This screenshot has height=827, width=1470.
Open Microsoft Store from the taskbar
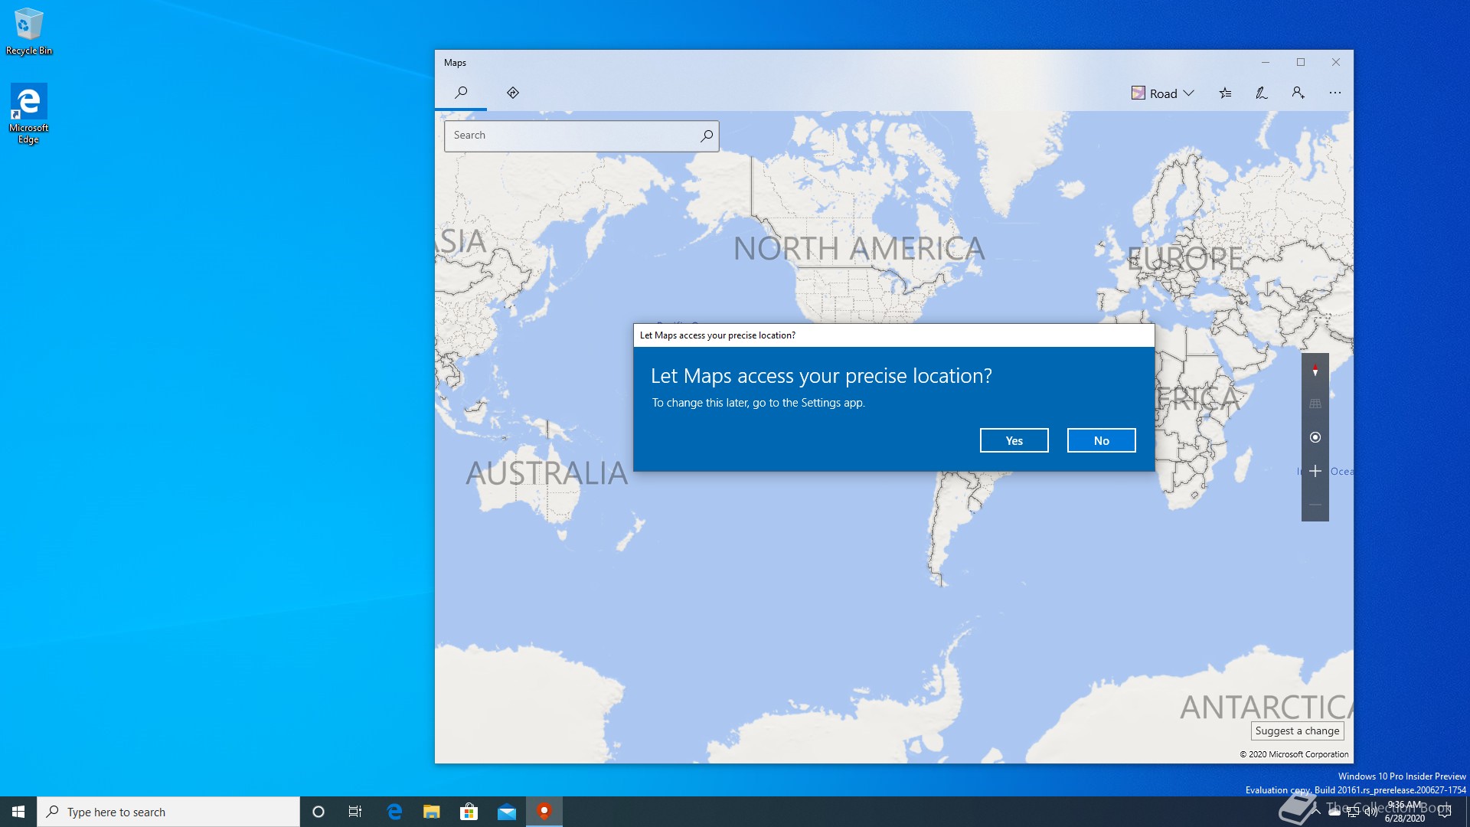point(469,812)
